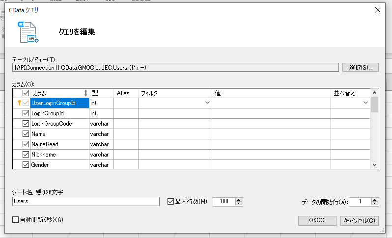This screenshot has height=238, width=392.
Task: Toggle the 最大行数(M) checkbox
Action: pos(170,201)
